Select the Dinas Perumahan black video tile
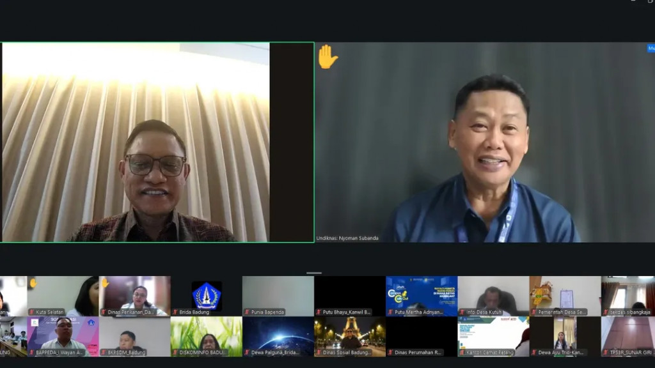This screenshot has height=368, width=655. tap(421, 335)
